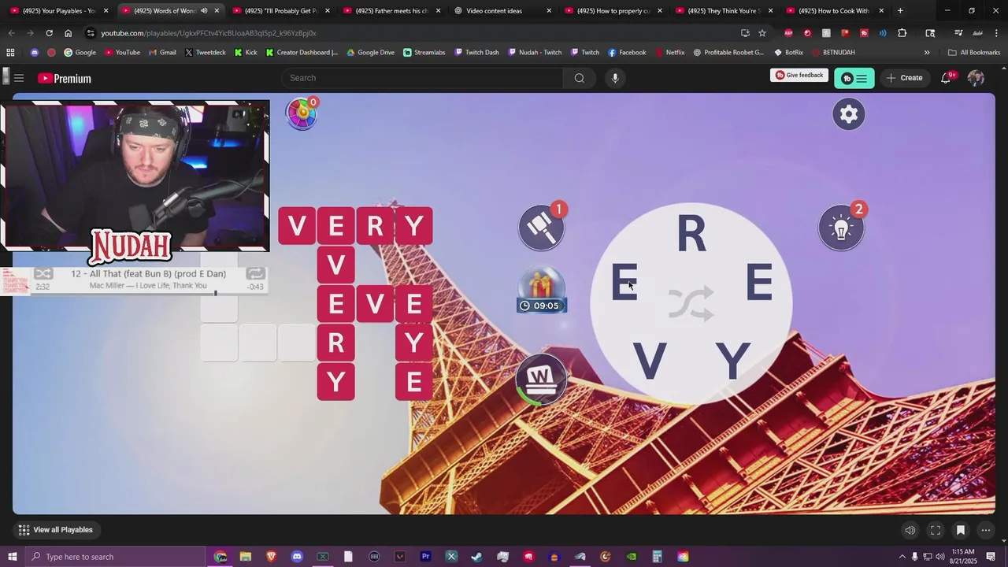Screen dimensions: 1008x567
Task: Shuffle the letters in the wheel
Action: click(691, 304)
